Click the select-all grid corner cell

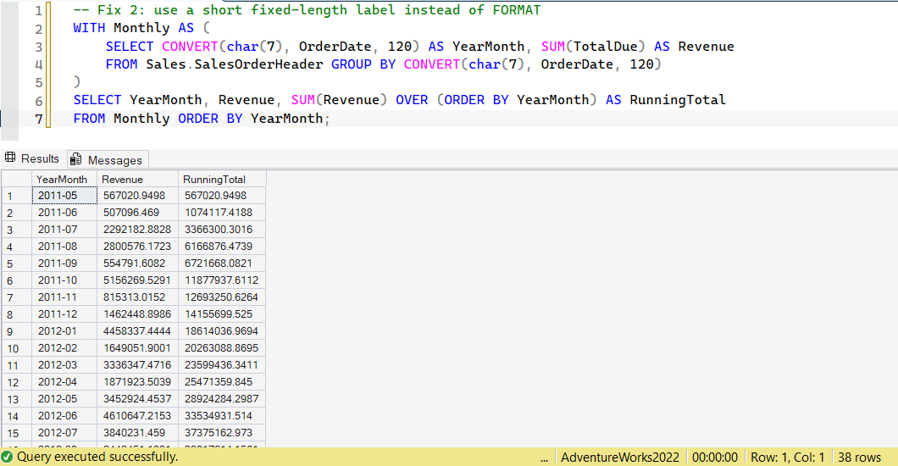17,179
